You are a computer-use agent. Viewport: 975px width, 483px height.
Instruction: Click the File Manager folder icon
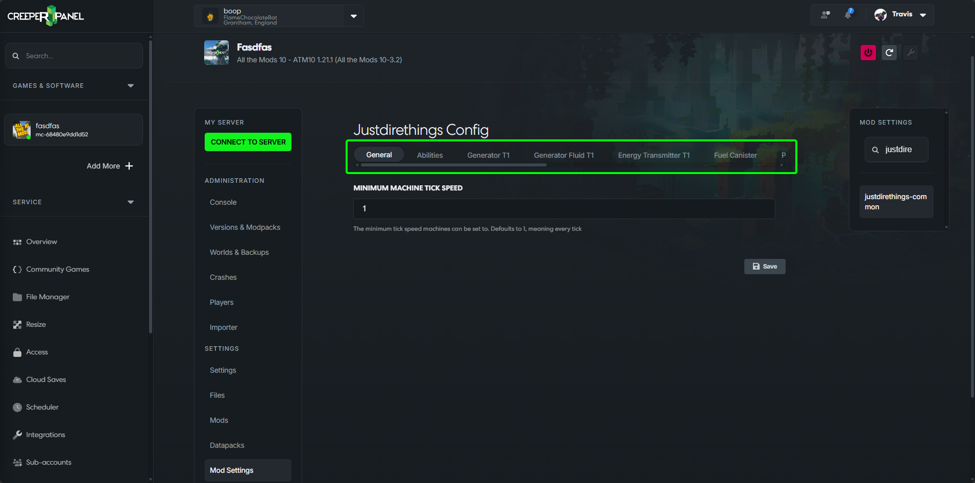click(17, 297)
